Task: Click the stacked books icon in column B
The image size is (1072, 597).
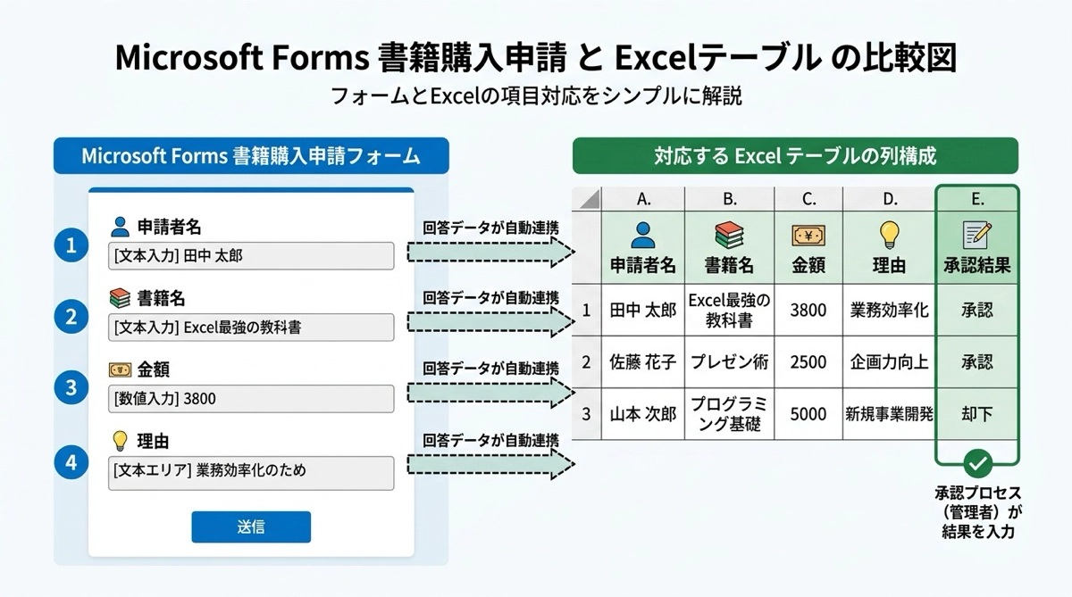Action: point(729,235)
